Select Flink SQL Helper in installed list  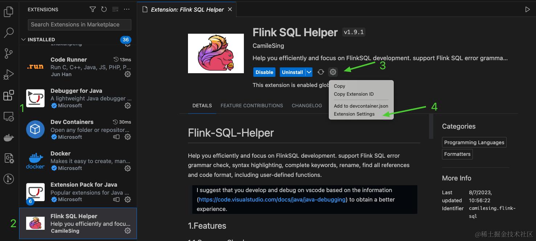pos(78,223)
